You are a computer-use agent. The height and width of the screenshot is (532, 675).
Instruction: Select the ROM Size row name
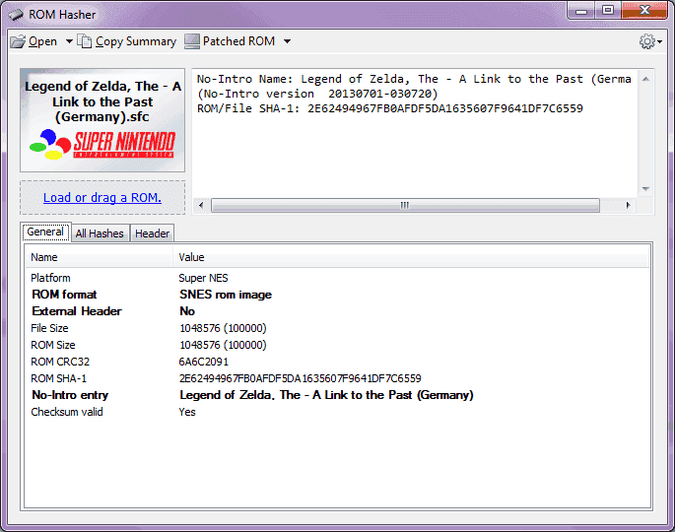click(53, 345)
